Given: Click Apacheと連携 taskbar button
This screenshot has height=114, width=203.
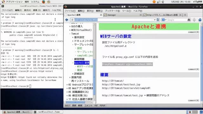Looking at the screenshot, I should (x=17, y=112).
